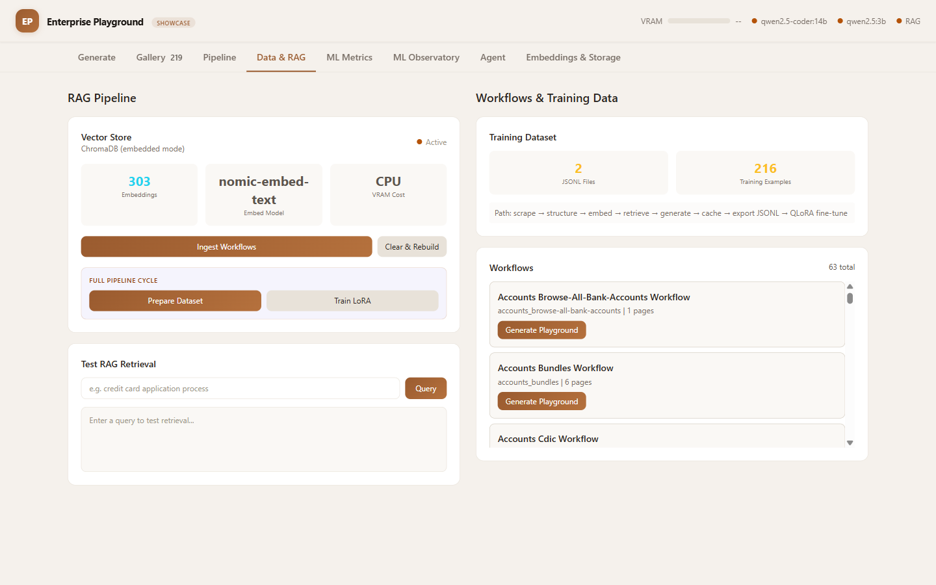The width and height of the screenshot is (936, 585).
Task: Open the Pipeline tab
Action: 220,57
